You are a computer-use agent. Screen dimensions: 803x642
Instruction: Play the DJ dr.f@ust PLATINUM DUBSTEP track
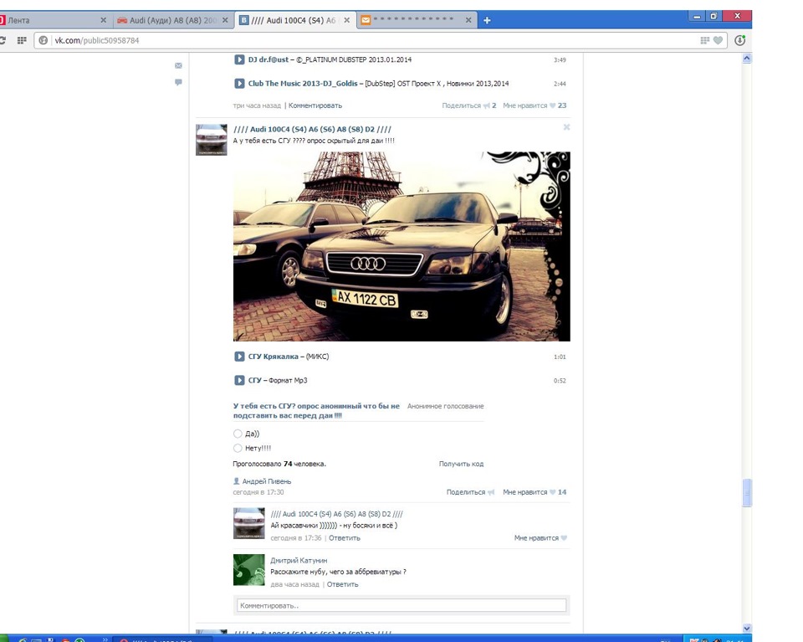point(239,59)
